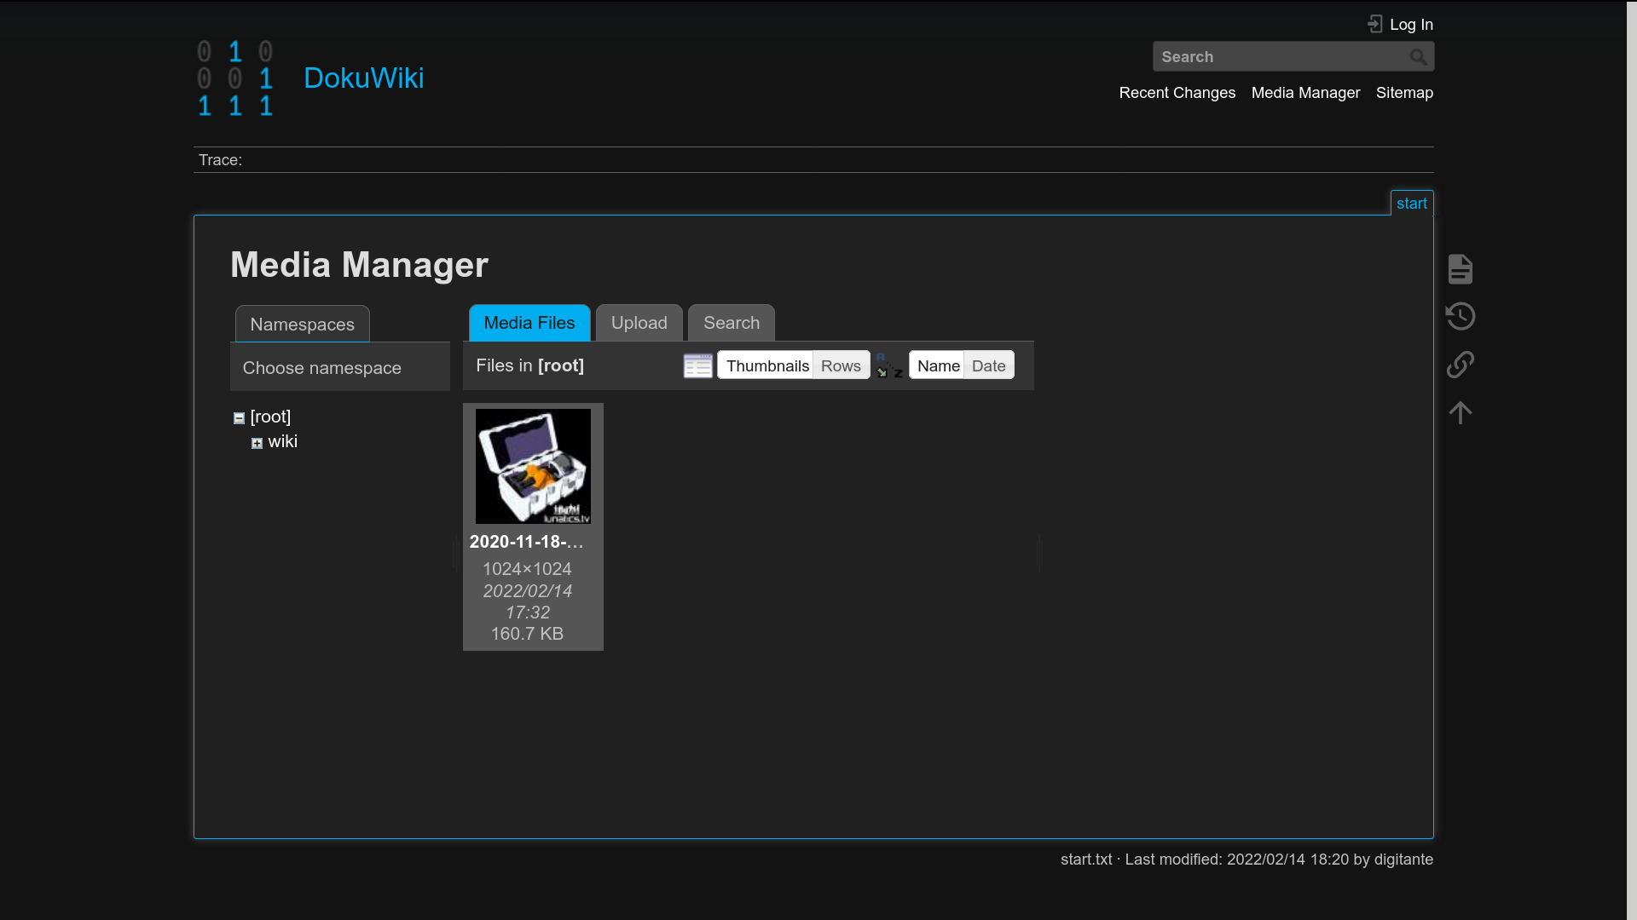Collapse the [root] namespace node
The width and height of the screenshot is (1637, 920).
coord(239,418)
